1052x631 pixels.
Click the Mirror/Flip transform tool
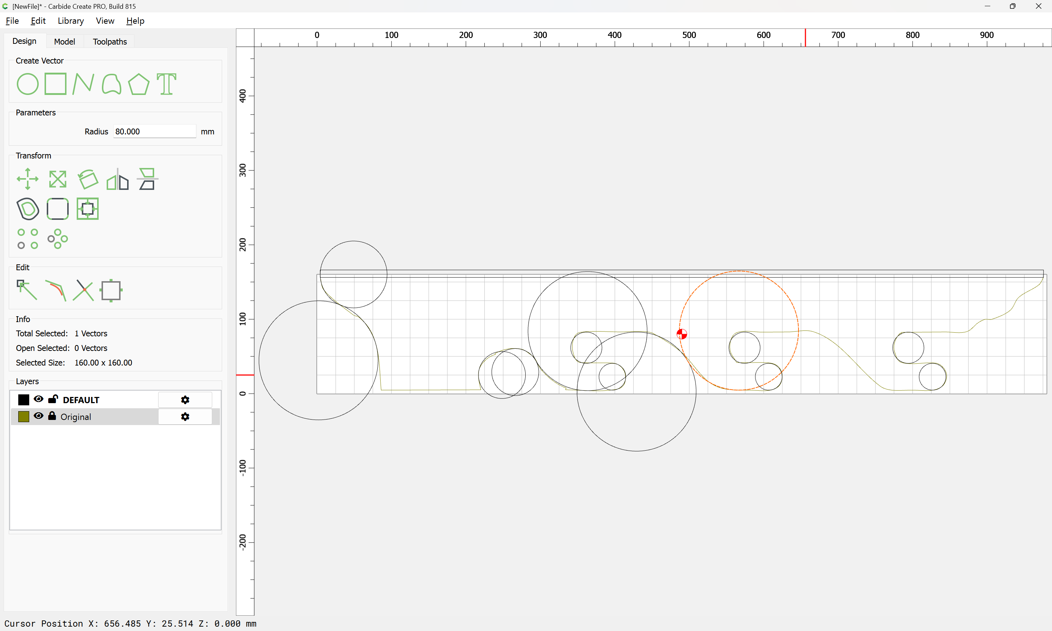point(117,179)
